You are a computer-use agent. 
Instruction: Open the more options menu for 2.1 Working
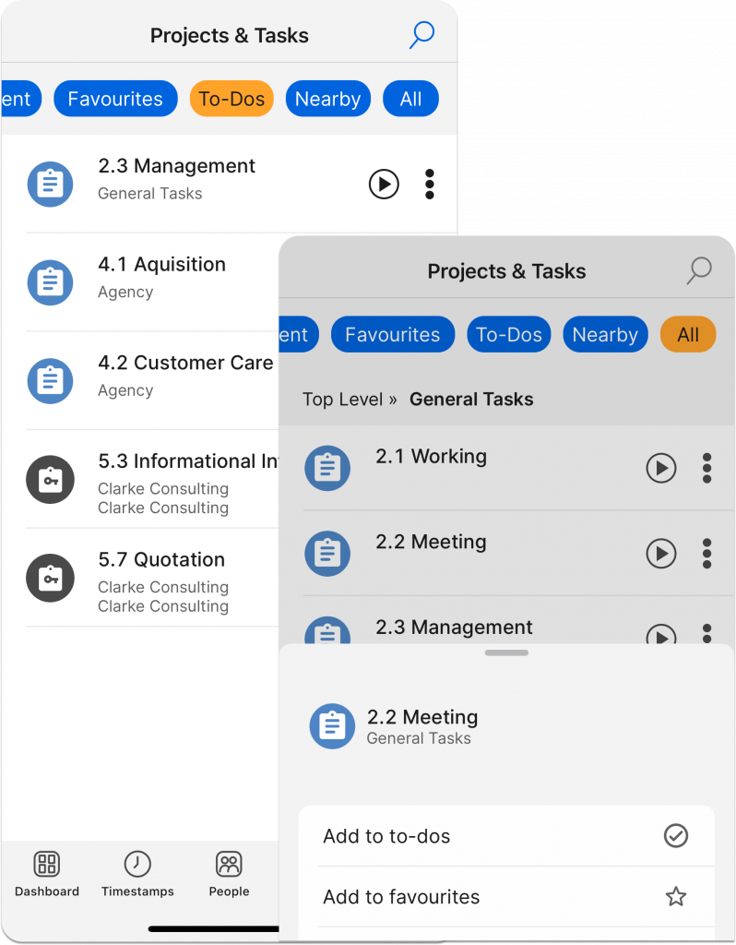707,468
